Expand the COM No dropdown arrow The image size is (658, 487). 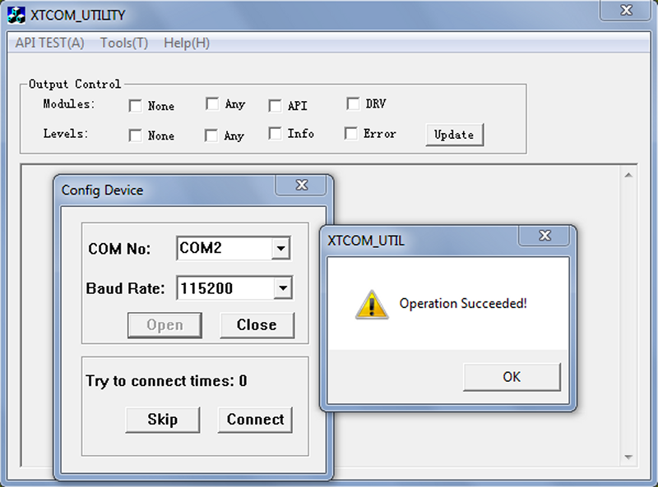point(280,248)
